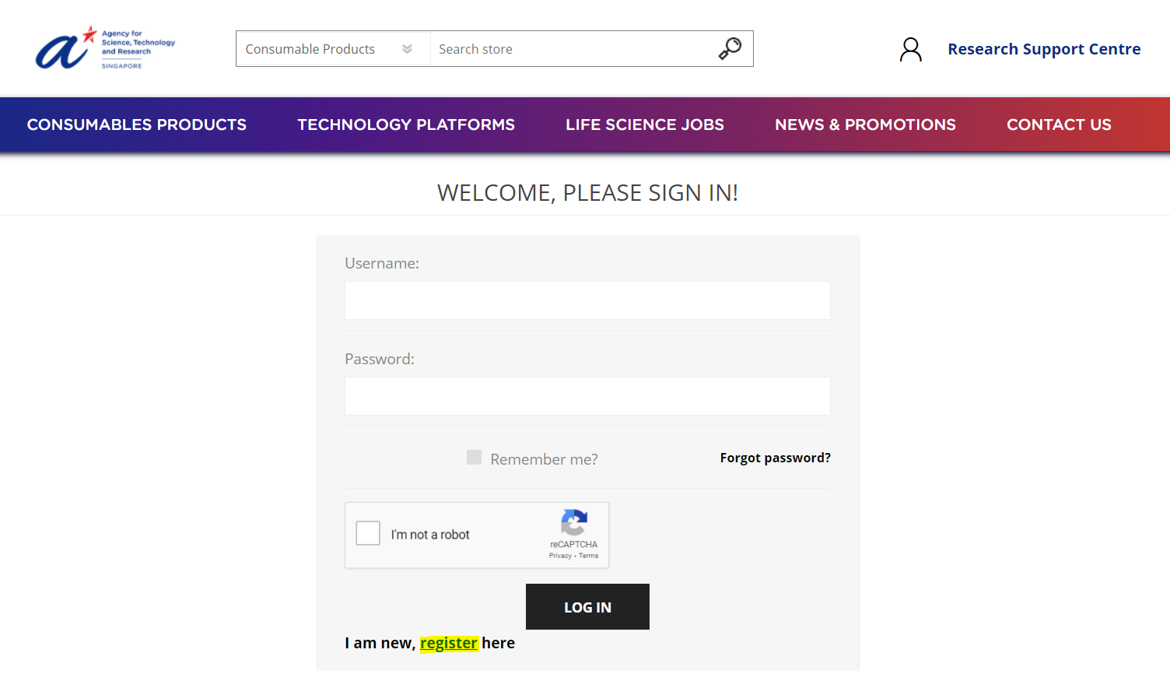This screenshot has width=1170, height=681.
Task: Click the reCAPTCHA logo icon
Action: coord(574,522)
